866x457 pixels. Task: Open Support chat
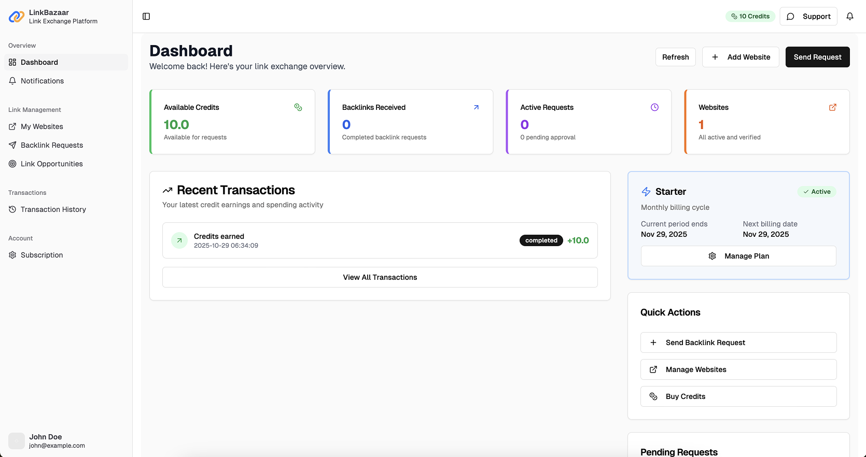(x=808, y=17)
